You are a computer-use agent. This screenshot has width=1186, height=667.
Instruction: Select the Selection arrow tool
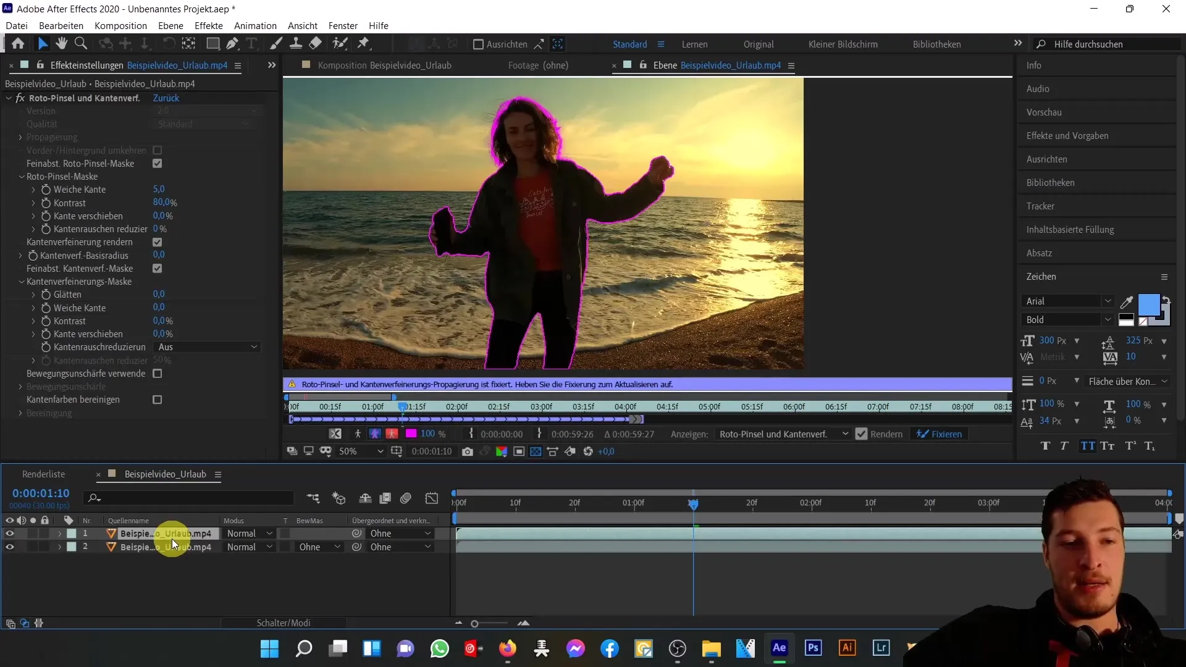[x=43, y=44]
